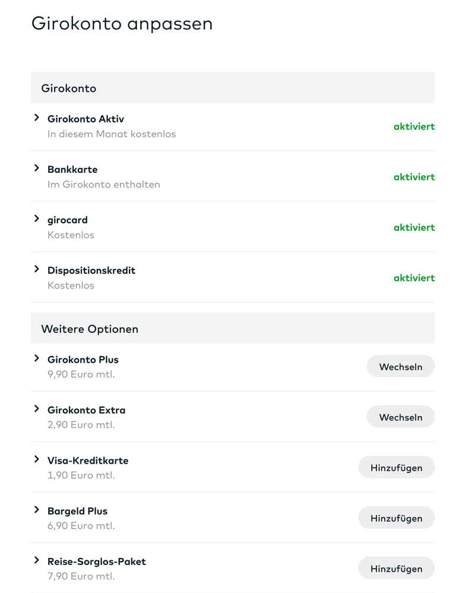This screenshot has height=593, width=466.
Task: Expand the Bargeld Plus chevron
Action: click(x=37, y=510)
